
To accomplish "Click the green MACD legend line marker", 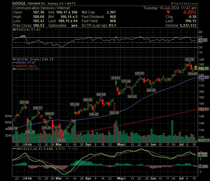I will (14, 149).
